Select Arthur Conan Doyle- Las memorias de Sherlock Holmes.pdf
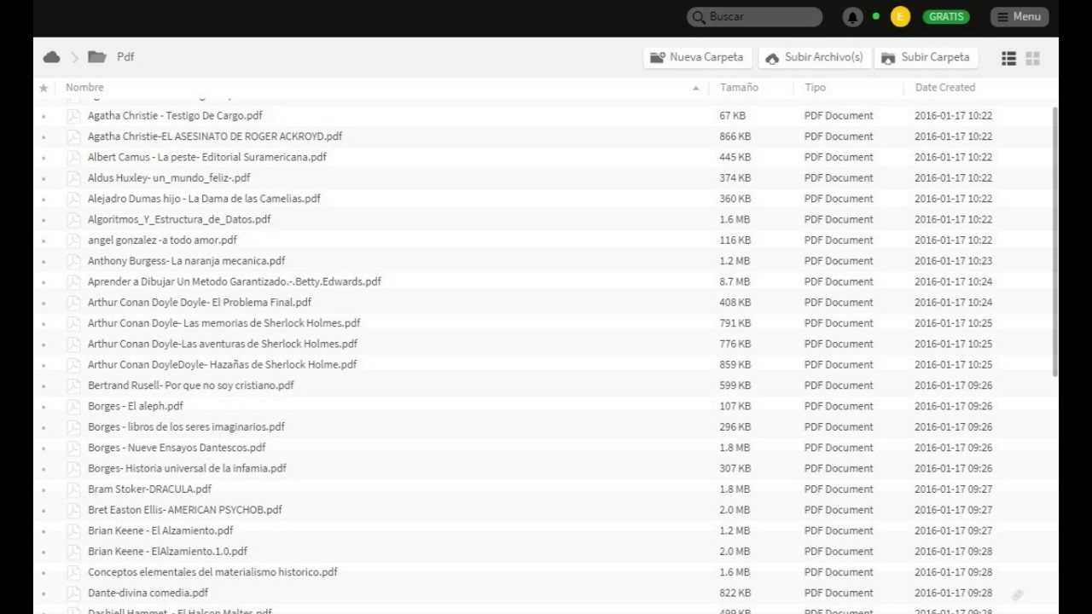 (x=224, y=323)
